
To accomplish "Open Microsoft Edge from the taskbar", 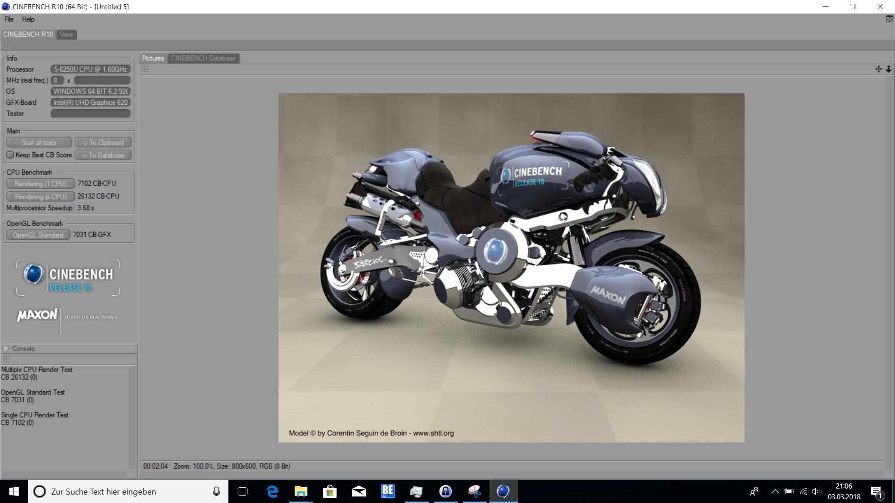I will tap(272, 491).
